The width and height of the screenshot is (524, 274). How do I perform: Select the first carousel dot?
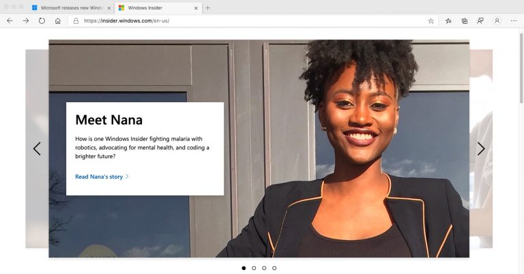coord(244,268)
